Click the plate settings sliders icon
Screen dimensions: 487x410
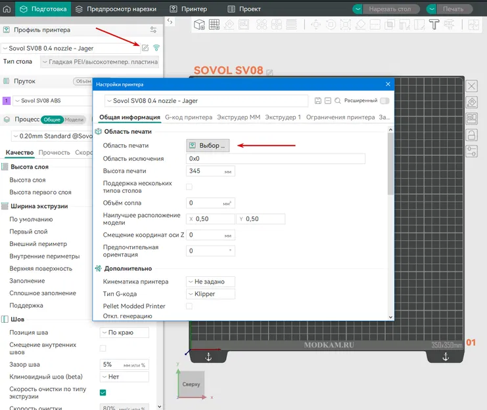pos(471,152)
